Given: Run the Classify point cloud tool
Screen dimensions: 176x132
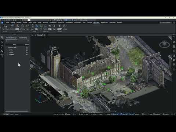Looking at the screenshot, I should (45, 27).
